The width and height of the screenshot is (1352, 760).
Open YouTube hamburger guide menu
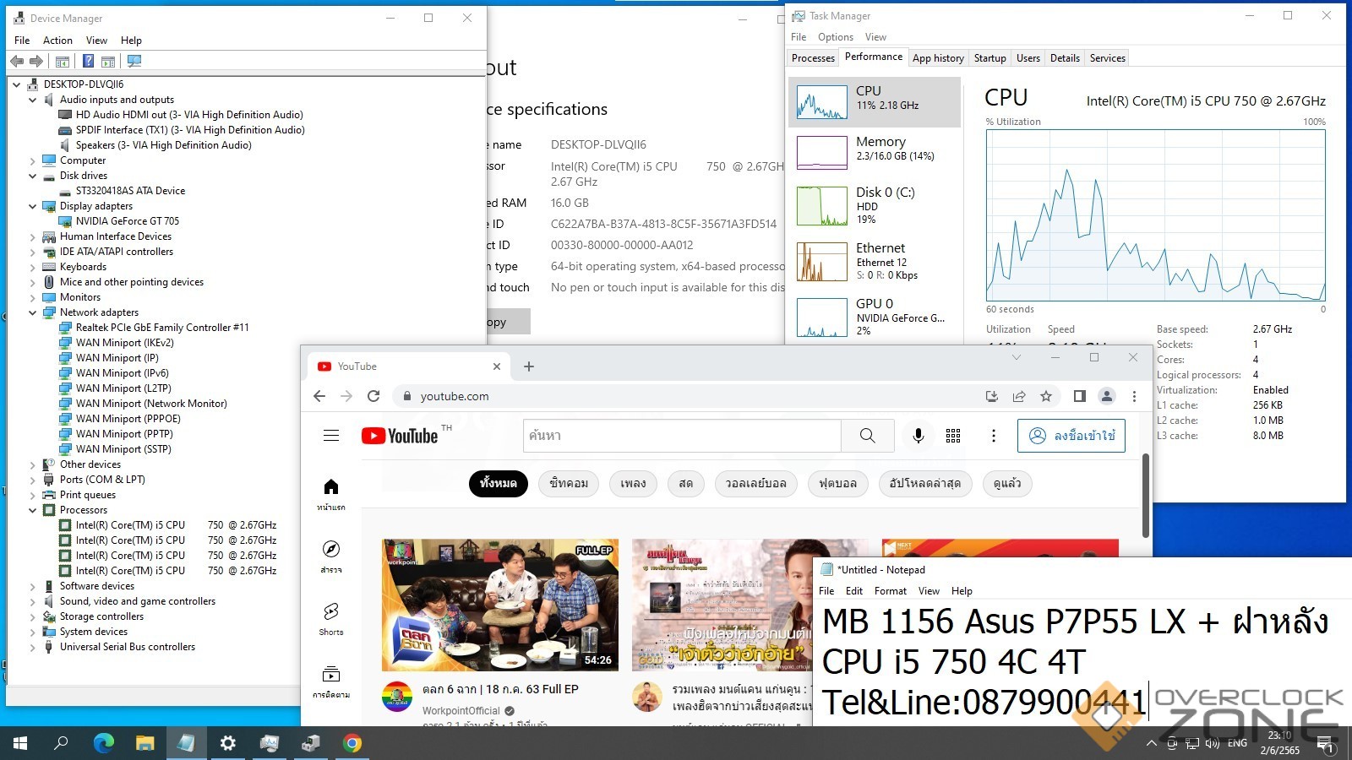click(331, 436)
